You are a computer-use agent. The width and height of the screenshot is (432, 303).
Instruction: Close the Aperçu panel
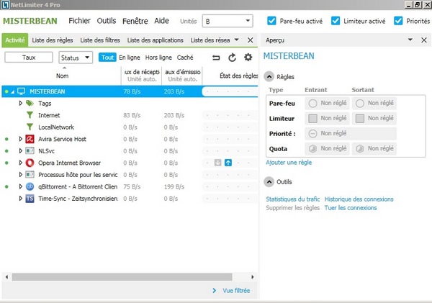pos(424,40)
